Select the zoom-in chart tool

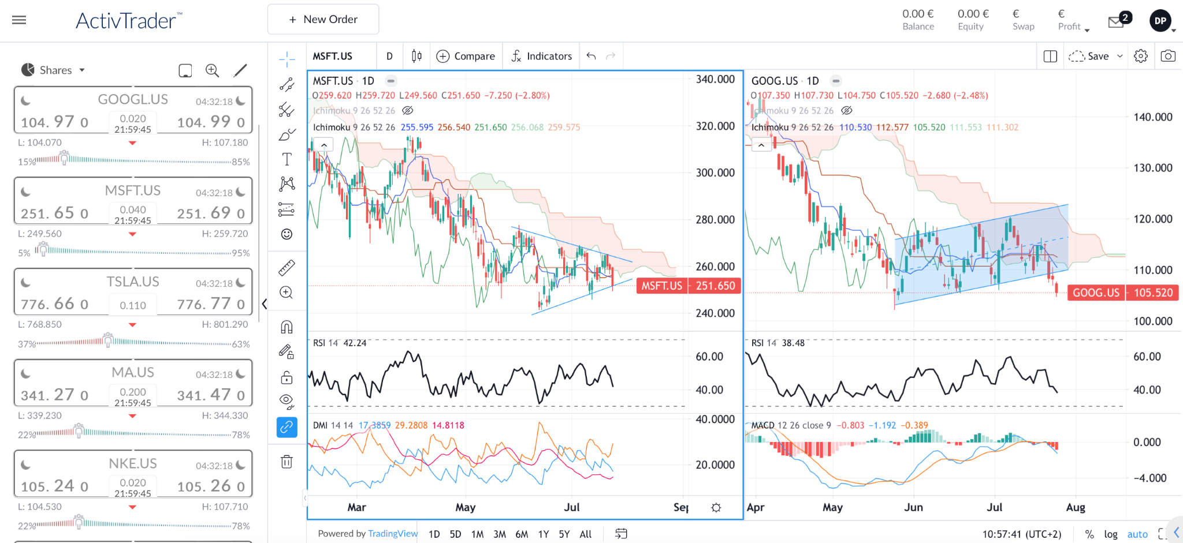click(x=287, y=293)
